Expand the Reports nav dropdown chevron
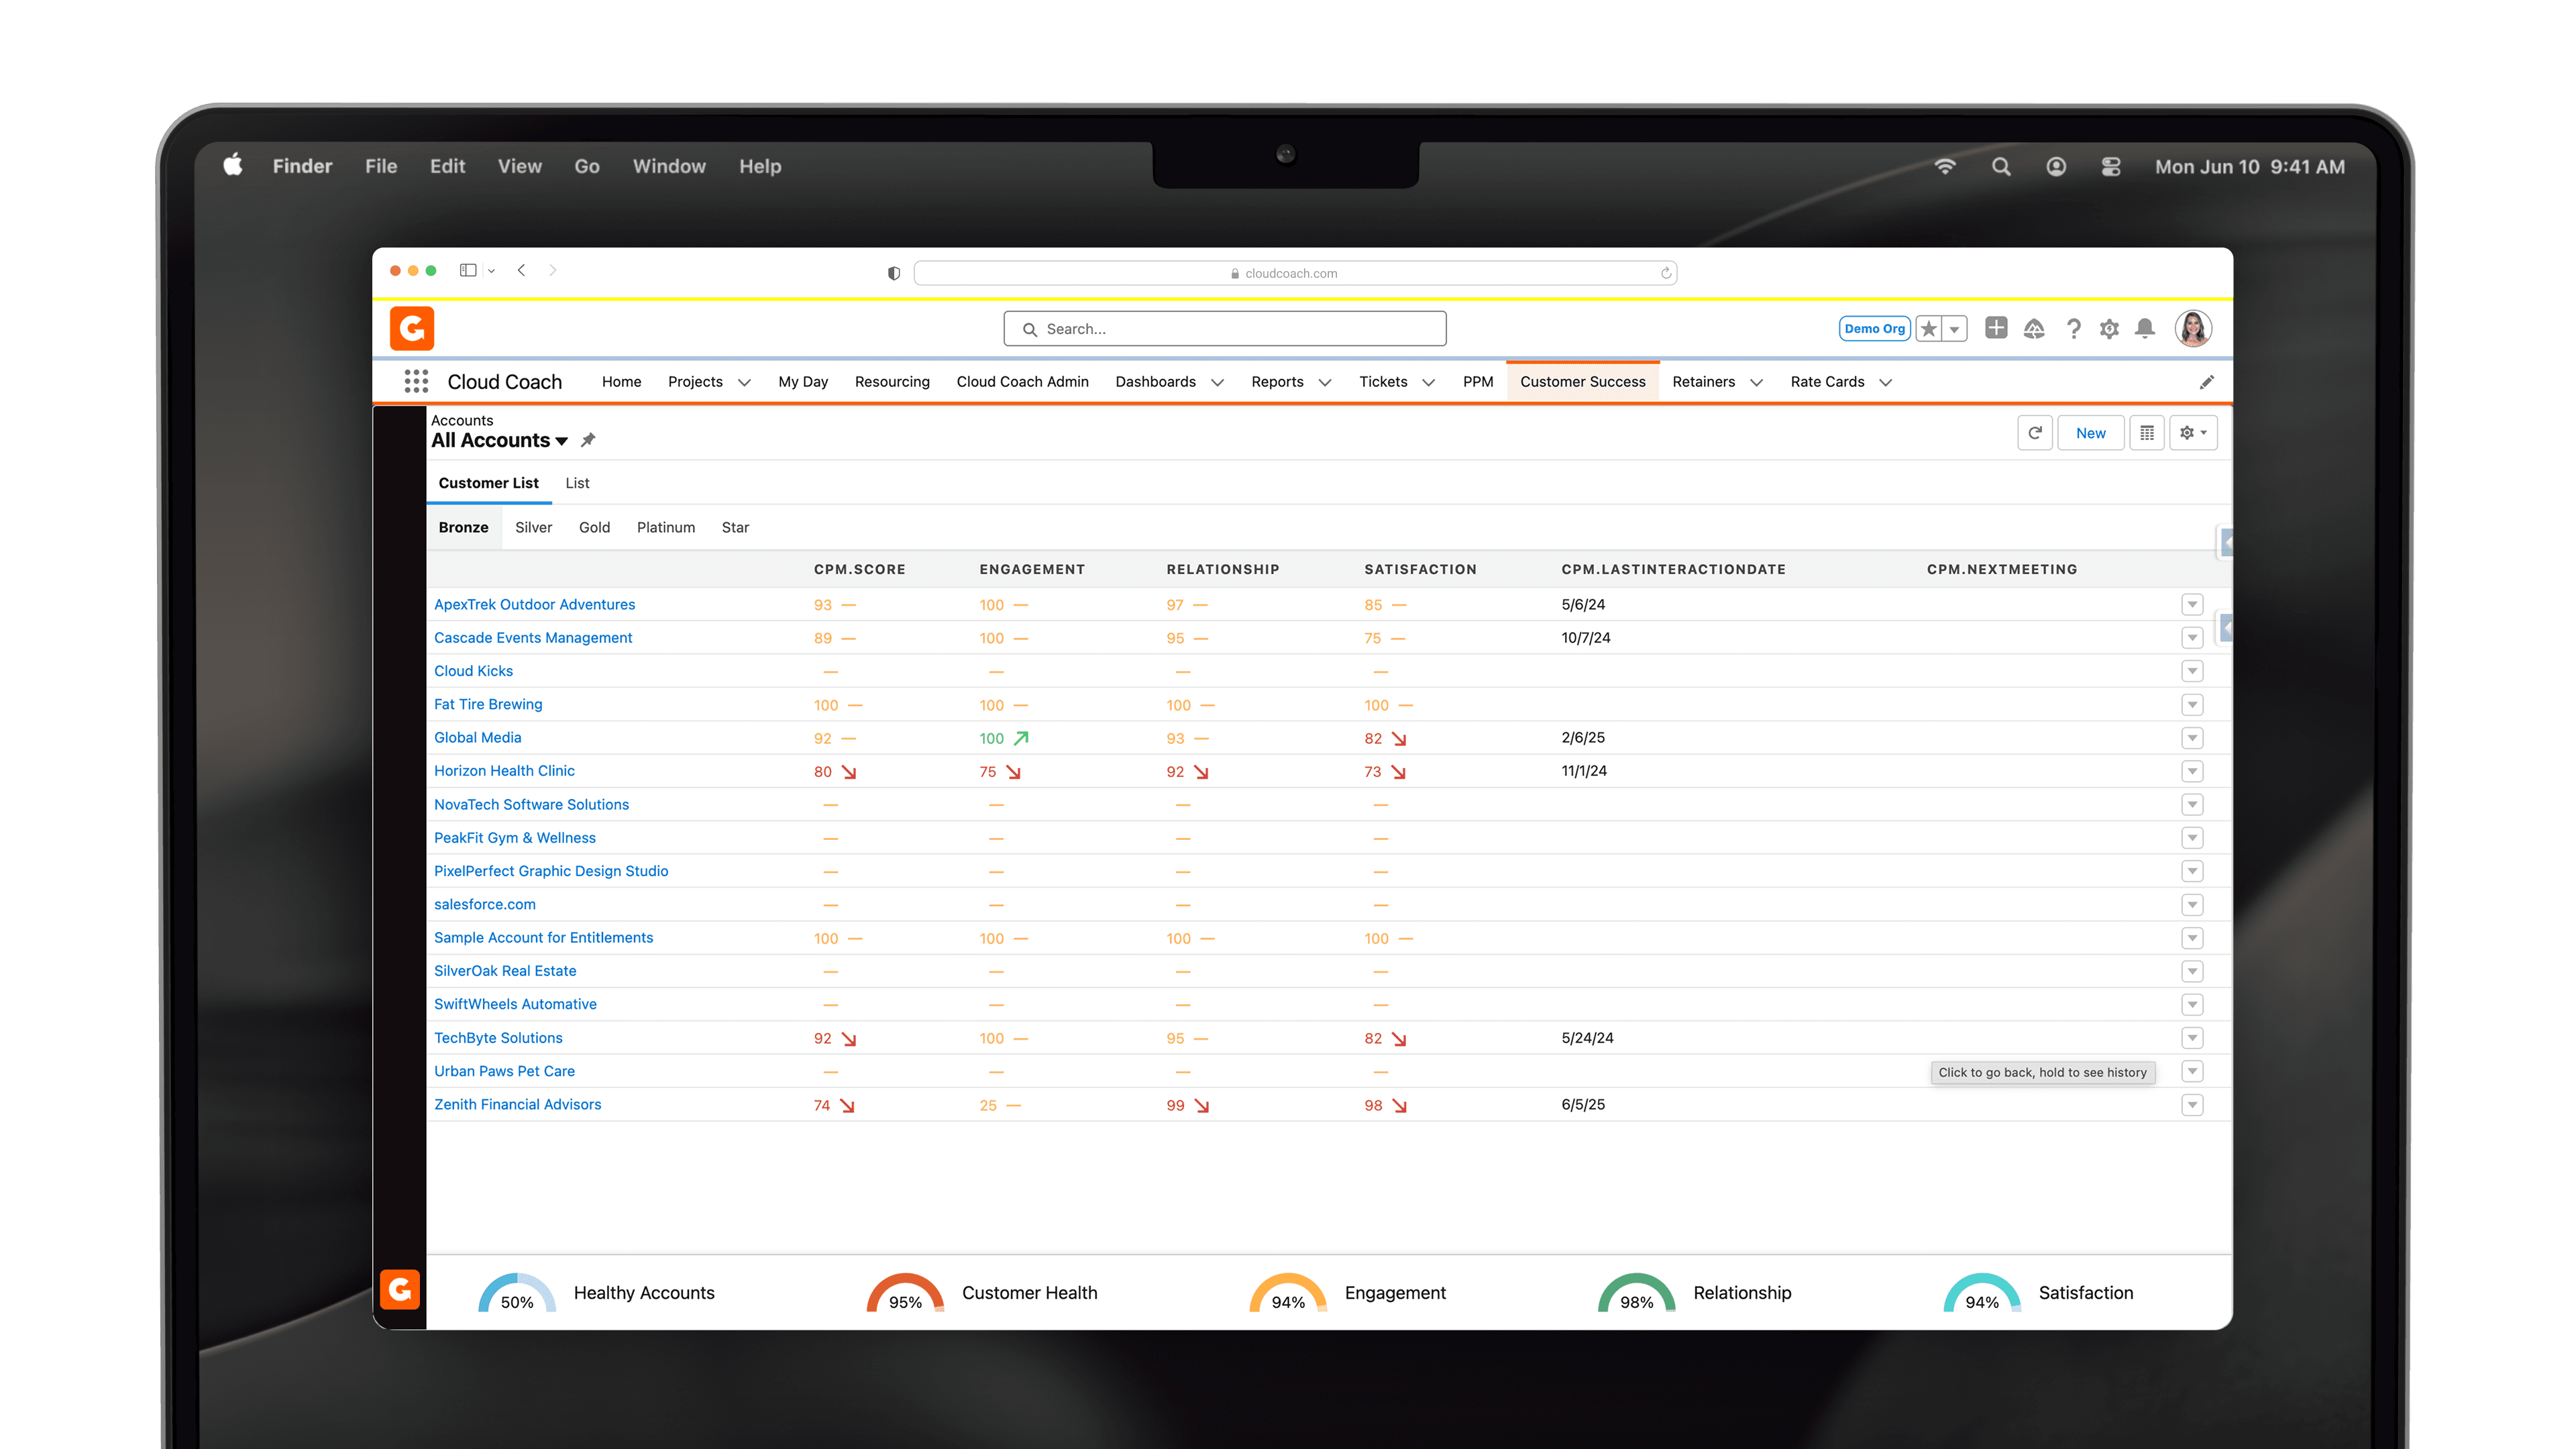The height and width of the screenshot is (1449, 2576). (x=1325, y=382)
